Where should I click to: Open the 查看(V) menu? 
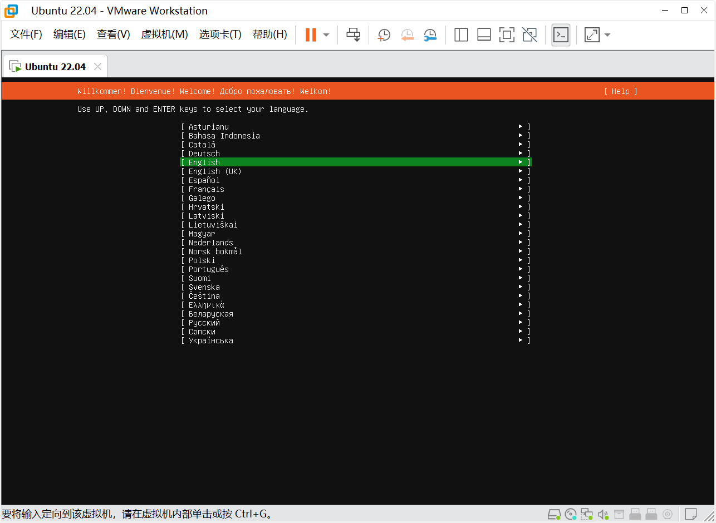click(114, 34)
